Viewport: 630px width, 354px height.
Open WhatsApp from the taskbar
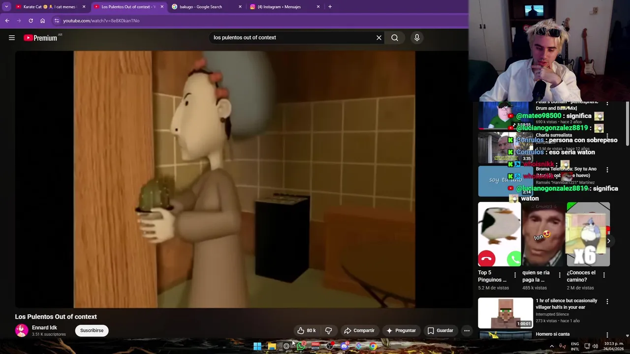301,346
